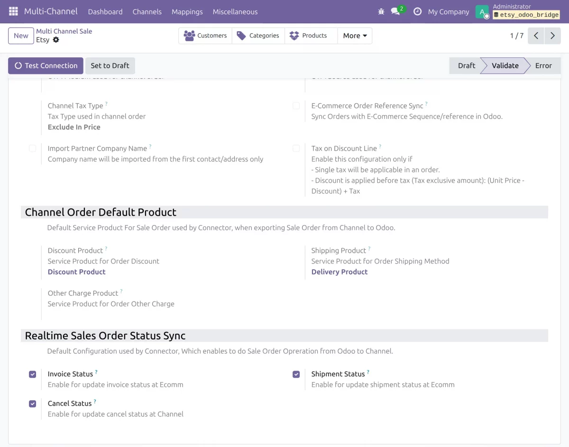Expand the More dropdown
The image size is (569, 447).
pos(355,36)
